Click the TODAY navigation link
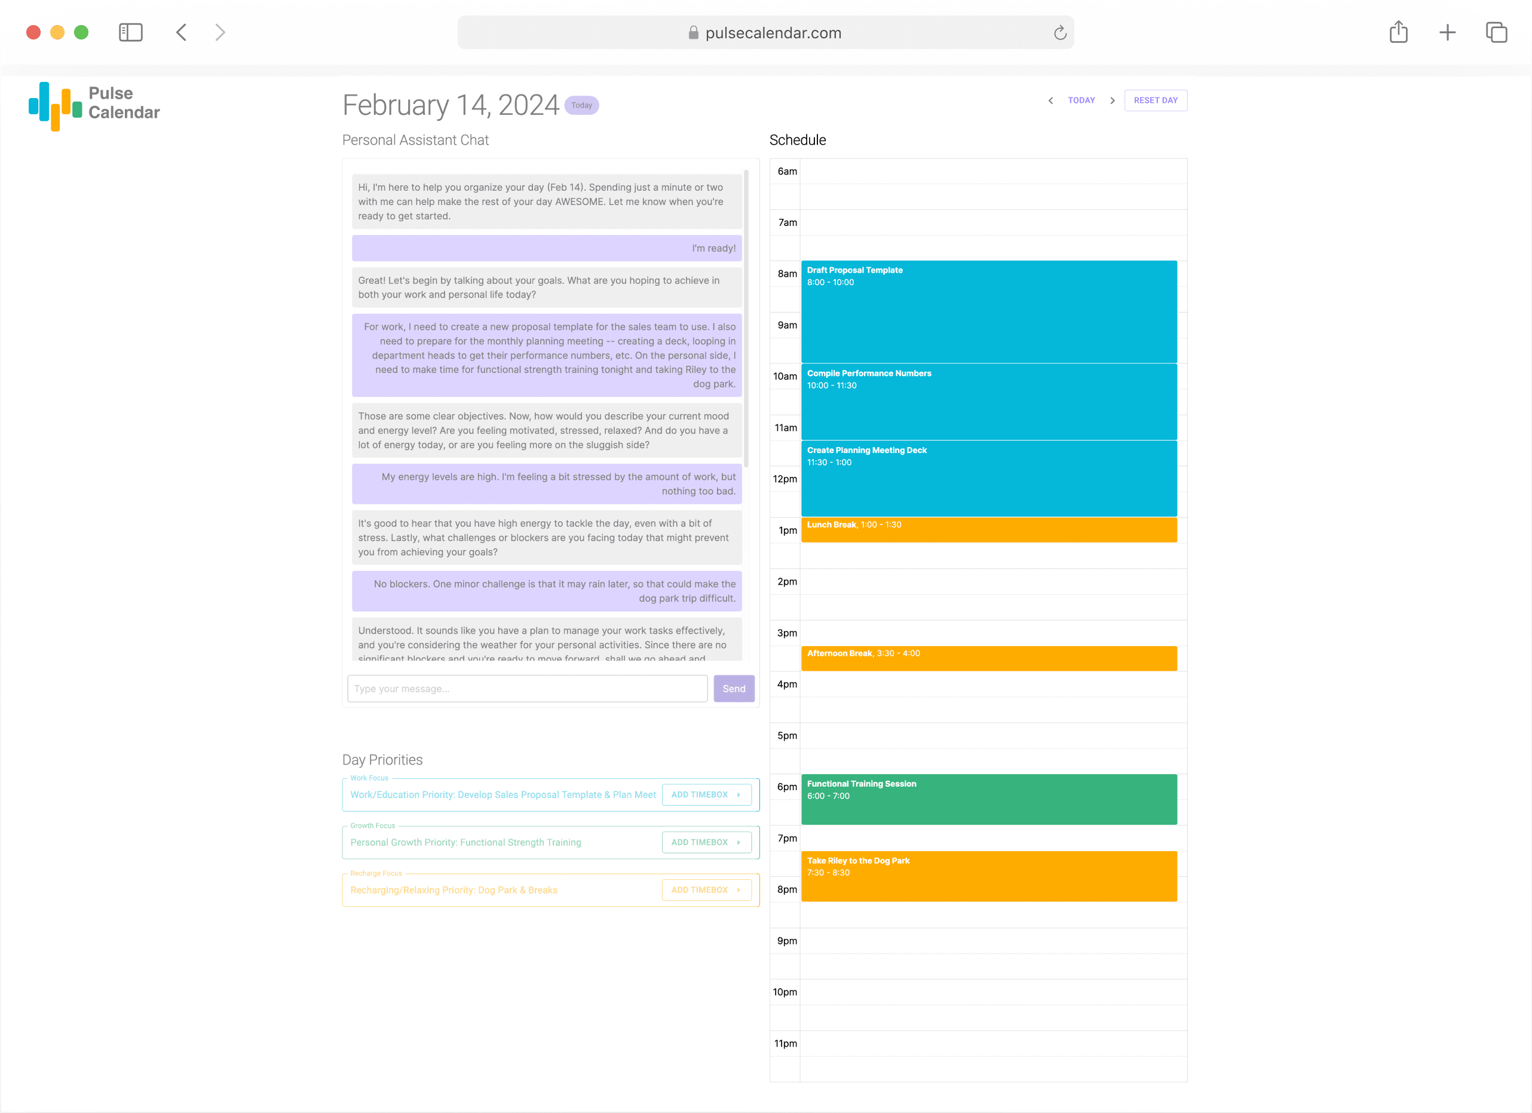 click(1081, 100)
